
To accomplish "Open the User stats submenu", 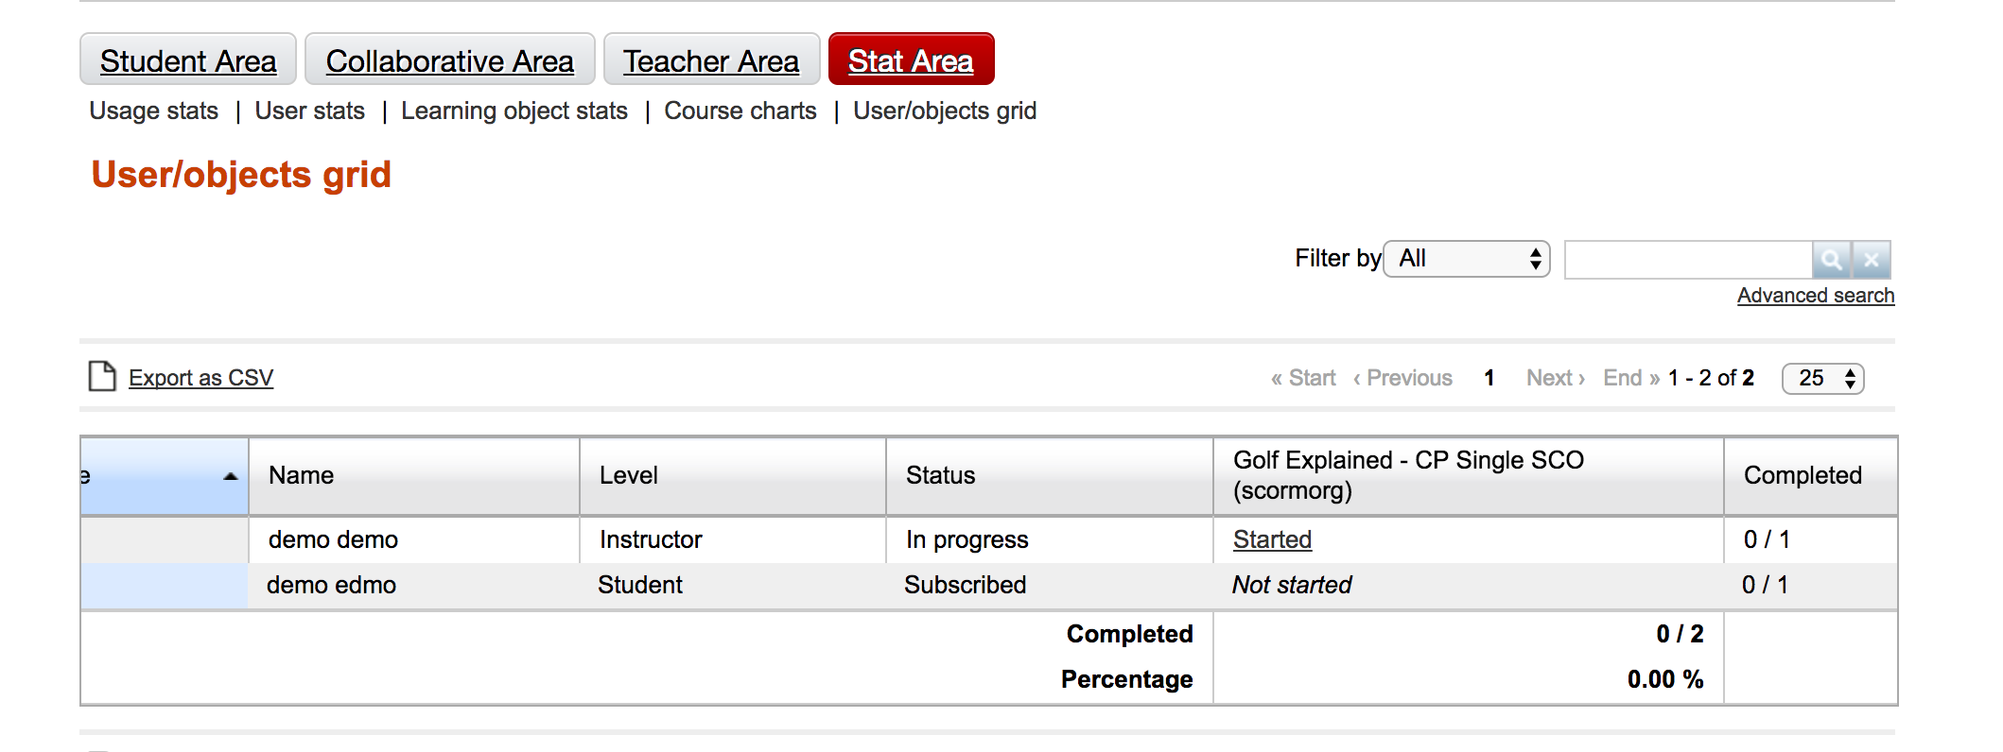I will tap(309, 111).
